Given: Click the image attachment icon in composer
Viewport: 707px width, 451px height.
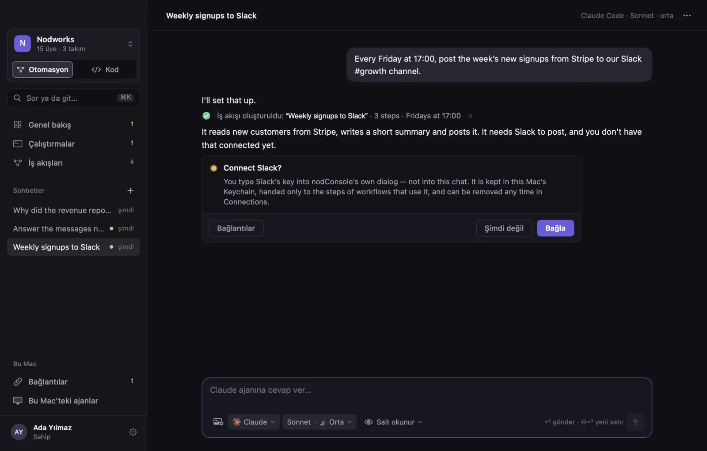Looking at the screenshot, I should click(218, 422).
